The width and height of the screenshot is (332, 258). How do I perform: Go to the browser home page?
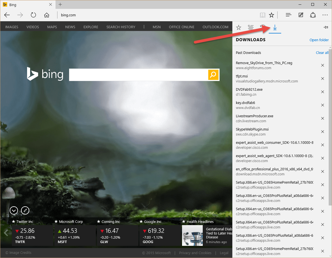[x=47, y=15]
